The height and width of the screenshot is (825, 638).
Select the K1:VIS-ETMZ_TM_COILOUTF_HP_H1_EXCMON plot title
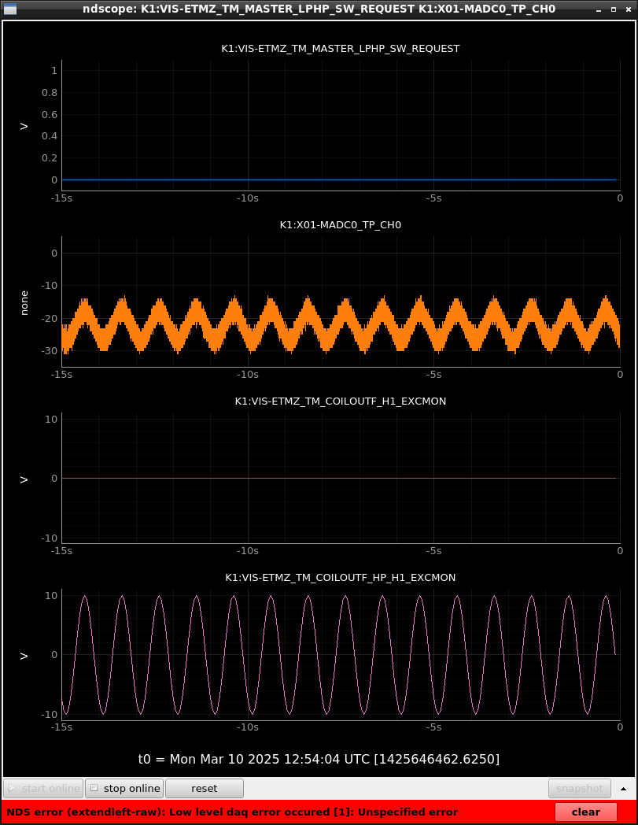coord(341,577)
